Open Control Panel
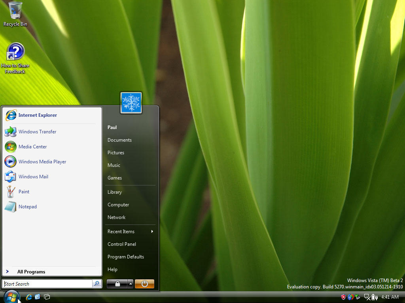 click(x=122, y=244)
